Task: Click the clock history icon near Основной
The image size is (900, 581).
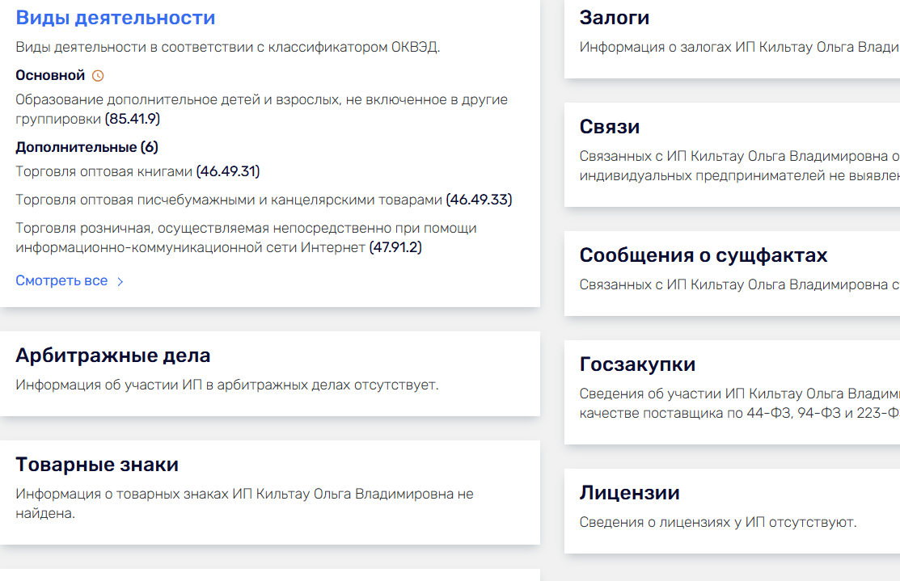Action: point(98,75)
